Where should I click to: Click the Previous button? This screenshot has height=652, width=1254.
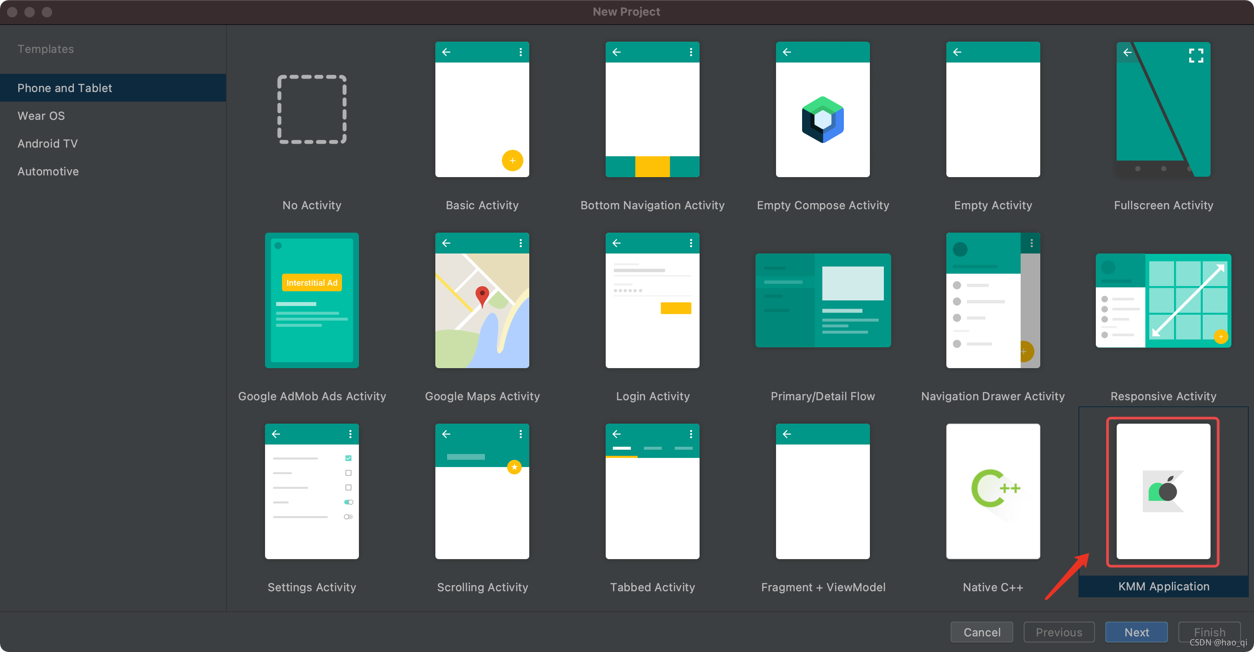point(1059,632)
